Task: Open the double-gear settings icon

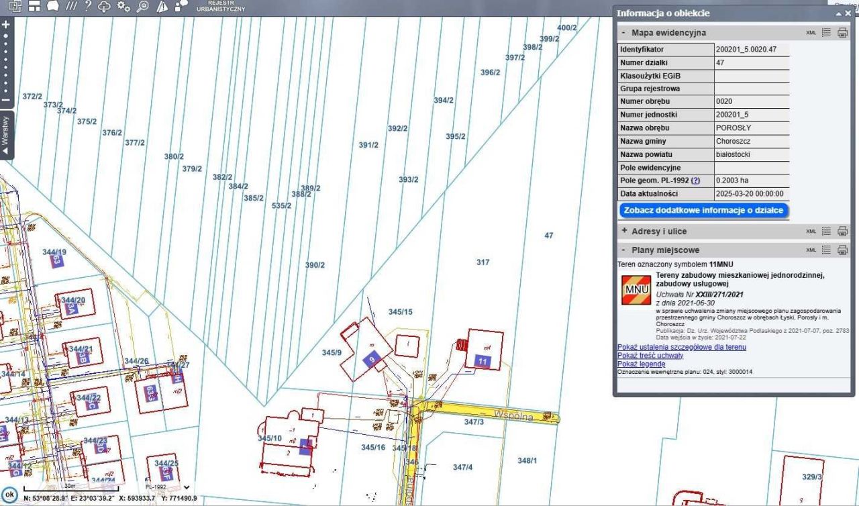Action: click(x=123, y=6)
